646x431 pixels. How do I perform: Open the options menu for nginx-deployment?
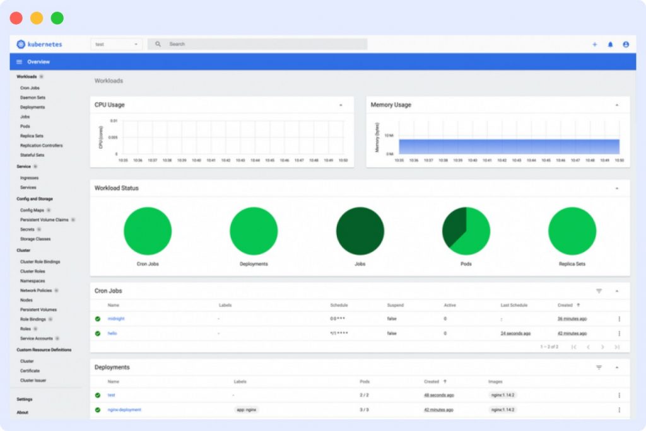[619, 409]
